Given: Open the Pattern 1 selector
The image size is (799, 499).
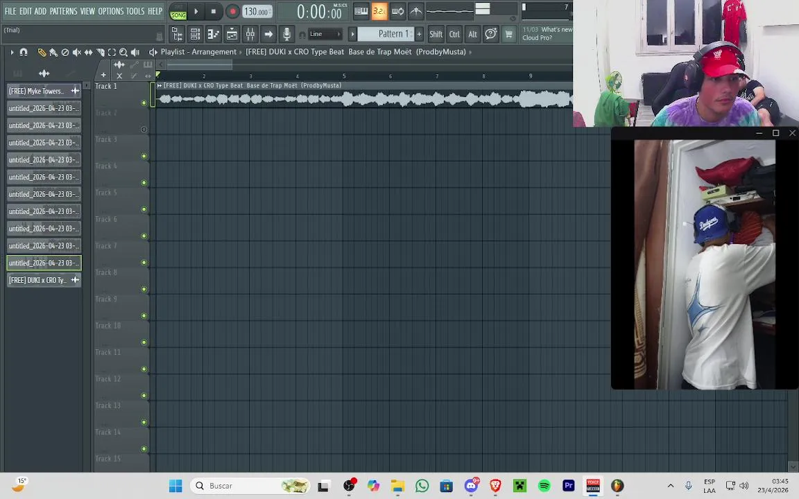Looking at the screenshot, I should click(x=385, y=34).
